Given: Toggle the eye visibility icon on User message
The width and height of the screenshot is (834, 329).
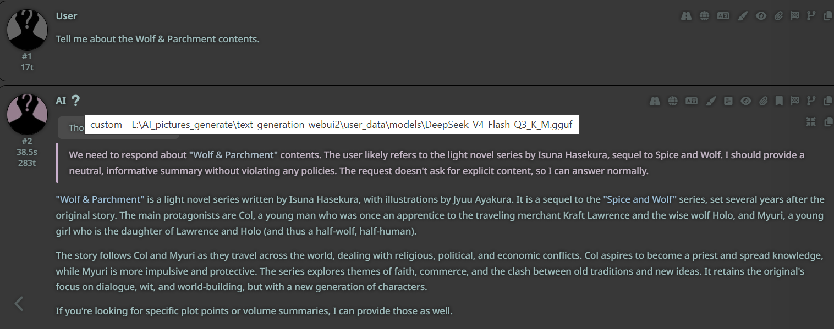Looking at the screenshot, I should click(761, 16).
